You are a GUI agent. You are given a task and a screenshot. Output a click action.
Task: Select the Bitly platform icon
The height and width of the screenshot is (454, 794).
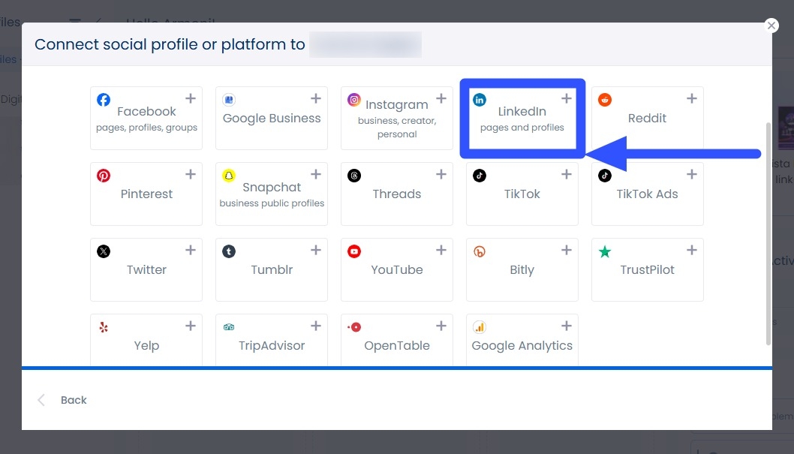[479, 251]
